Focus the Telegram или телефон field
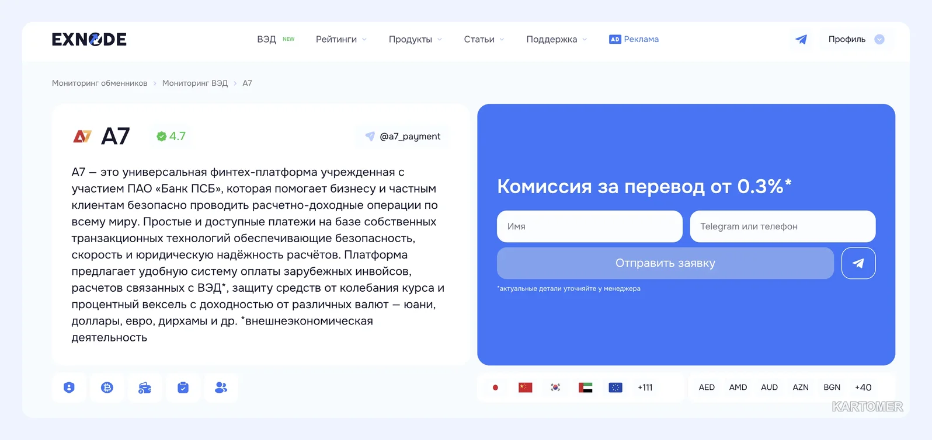 tap(783, 226)
